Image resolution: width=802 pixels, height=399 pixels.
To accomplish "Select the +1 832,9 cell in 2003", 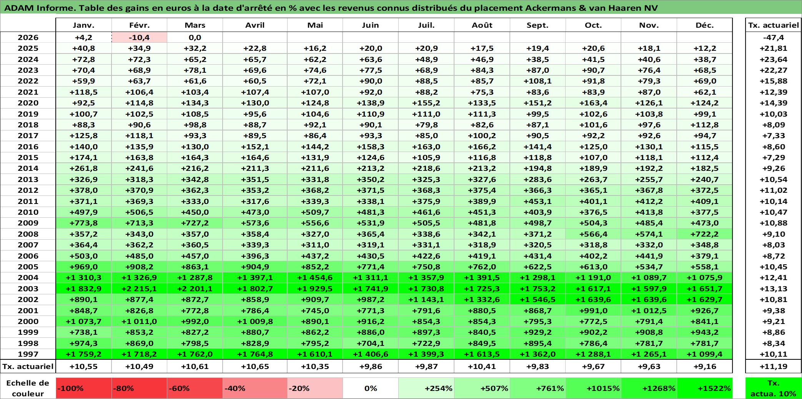I will [x=84, y=289].
